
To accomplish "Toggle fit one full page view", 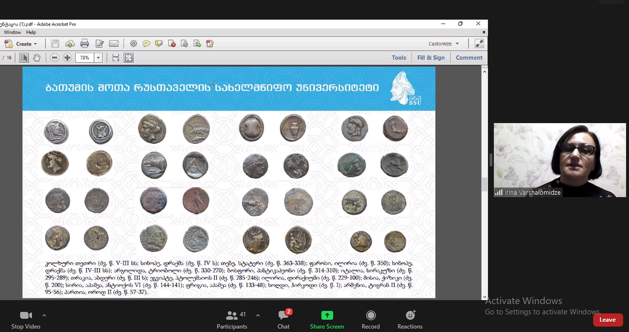I will point(129,58).
